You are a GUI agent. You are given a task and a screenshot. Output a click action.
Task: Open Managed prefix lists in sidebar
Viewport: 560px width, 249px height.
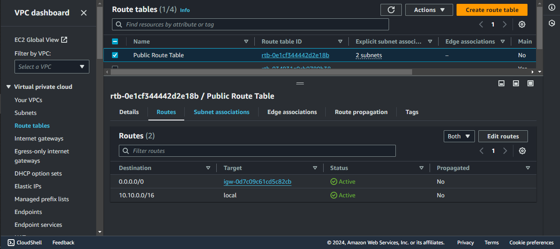pos(41,199)
